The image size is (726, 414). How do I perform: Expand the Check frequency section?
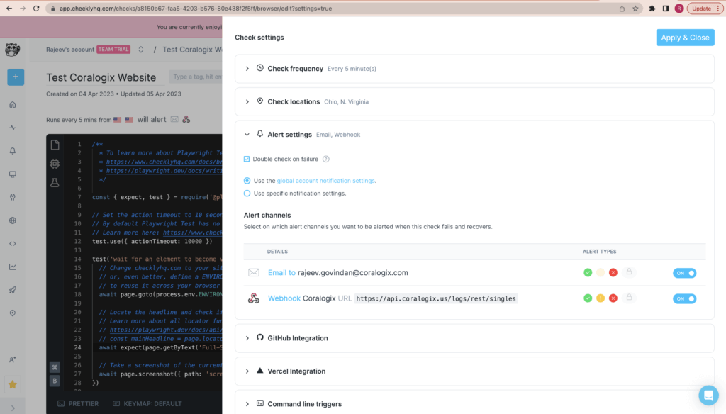click(x=474, y=69)
